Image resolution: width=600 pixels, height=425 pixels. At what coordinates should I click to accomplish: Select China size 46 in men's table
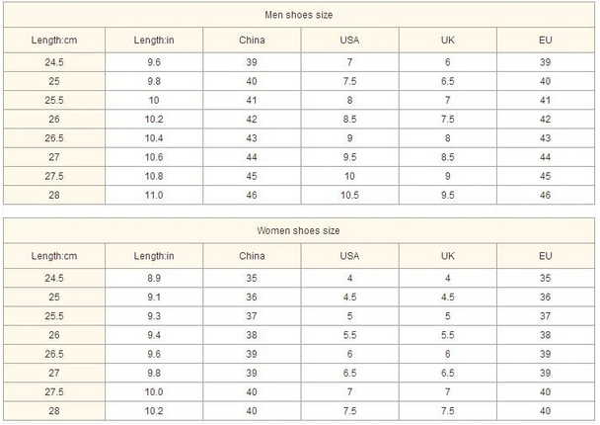(x=252, y=197)
